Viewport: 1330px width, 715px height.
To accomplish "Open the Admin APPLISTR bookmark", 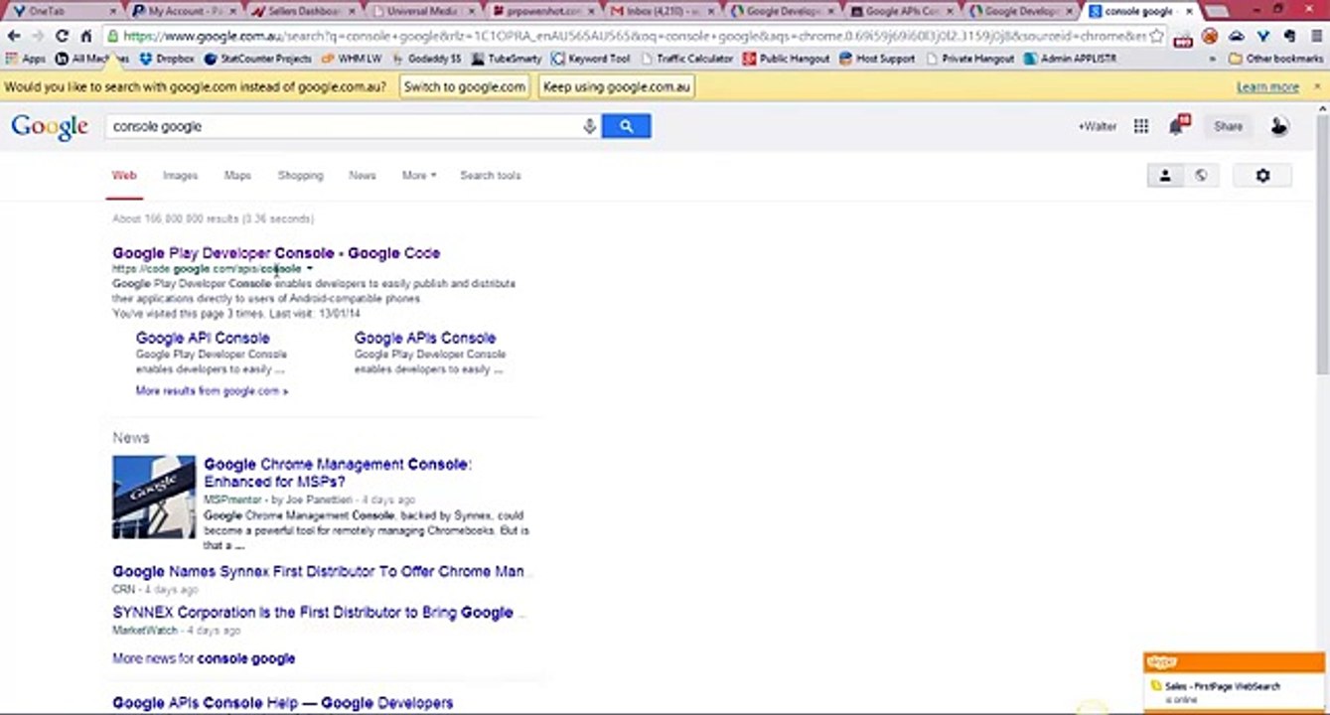I will (x=1071, y=59).
